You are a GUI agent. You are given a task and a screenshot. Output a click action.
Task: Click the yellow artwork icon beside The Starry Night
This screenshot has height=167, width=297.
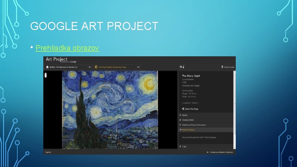(96, 67)
